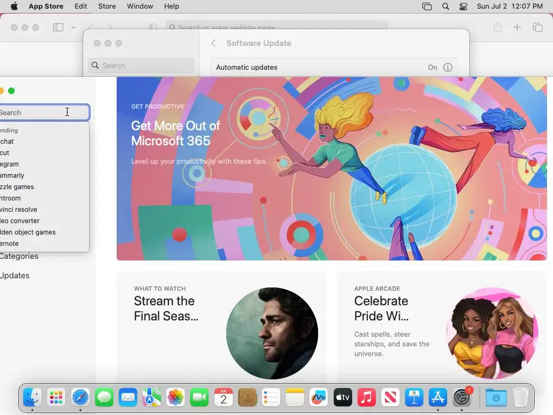Open Help menu
The image size is (553, 415).
[171, 6]
